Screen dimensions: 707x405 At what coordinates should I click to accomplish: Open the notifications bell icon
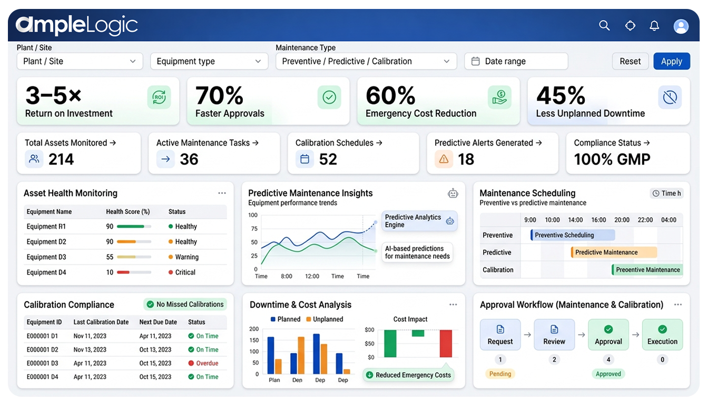point(654,26)
